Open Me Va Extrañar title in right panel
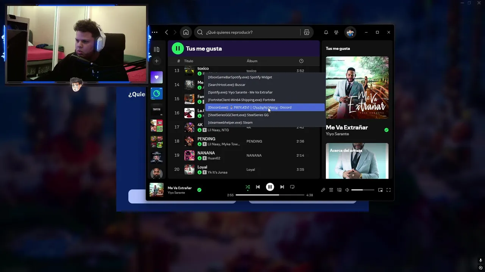 pyautogui.click(x=347, y=127)
